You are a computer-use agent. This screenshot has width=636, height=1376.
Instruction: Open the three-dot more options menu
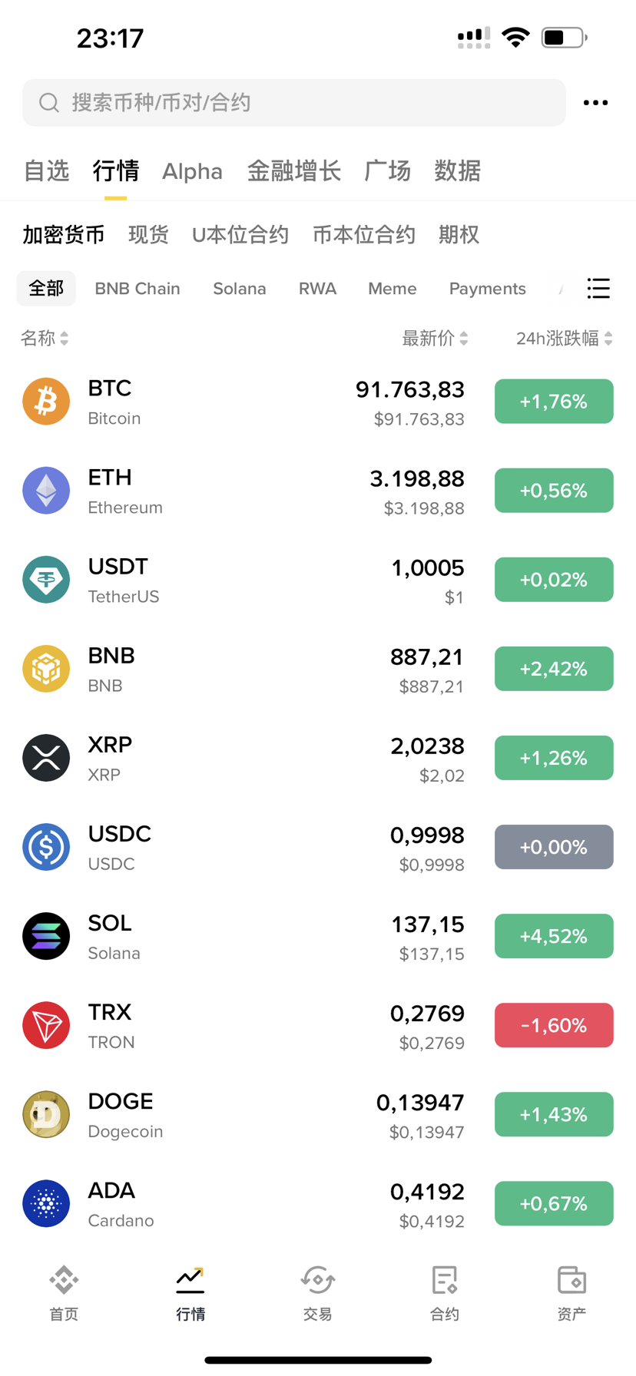coord(595,103)
